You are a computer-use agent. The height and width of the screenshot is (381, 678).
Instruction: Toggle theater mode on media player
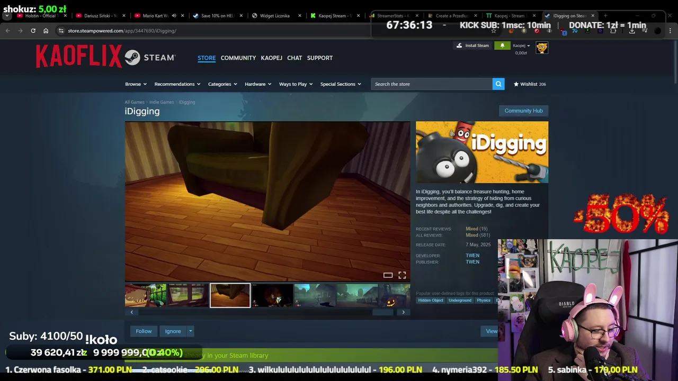(388, 275)
